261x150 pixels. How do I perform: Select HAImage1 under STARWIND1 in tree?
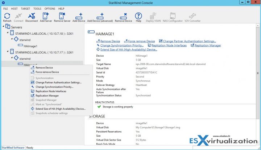[30, 46]
